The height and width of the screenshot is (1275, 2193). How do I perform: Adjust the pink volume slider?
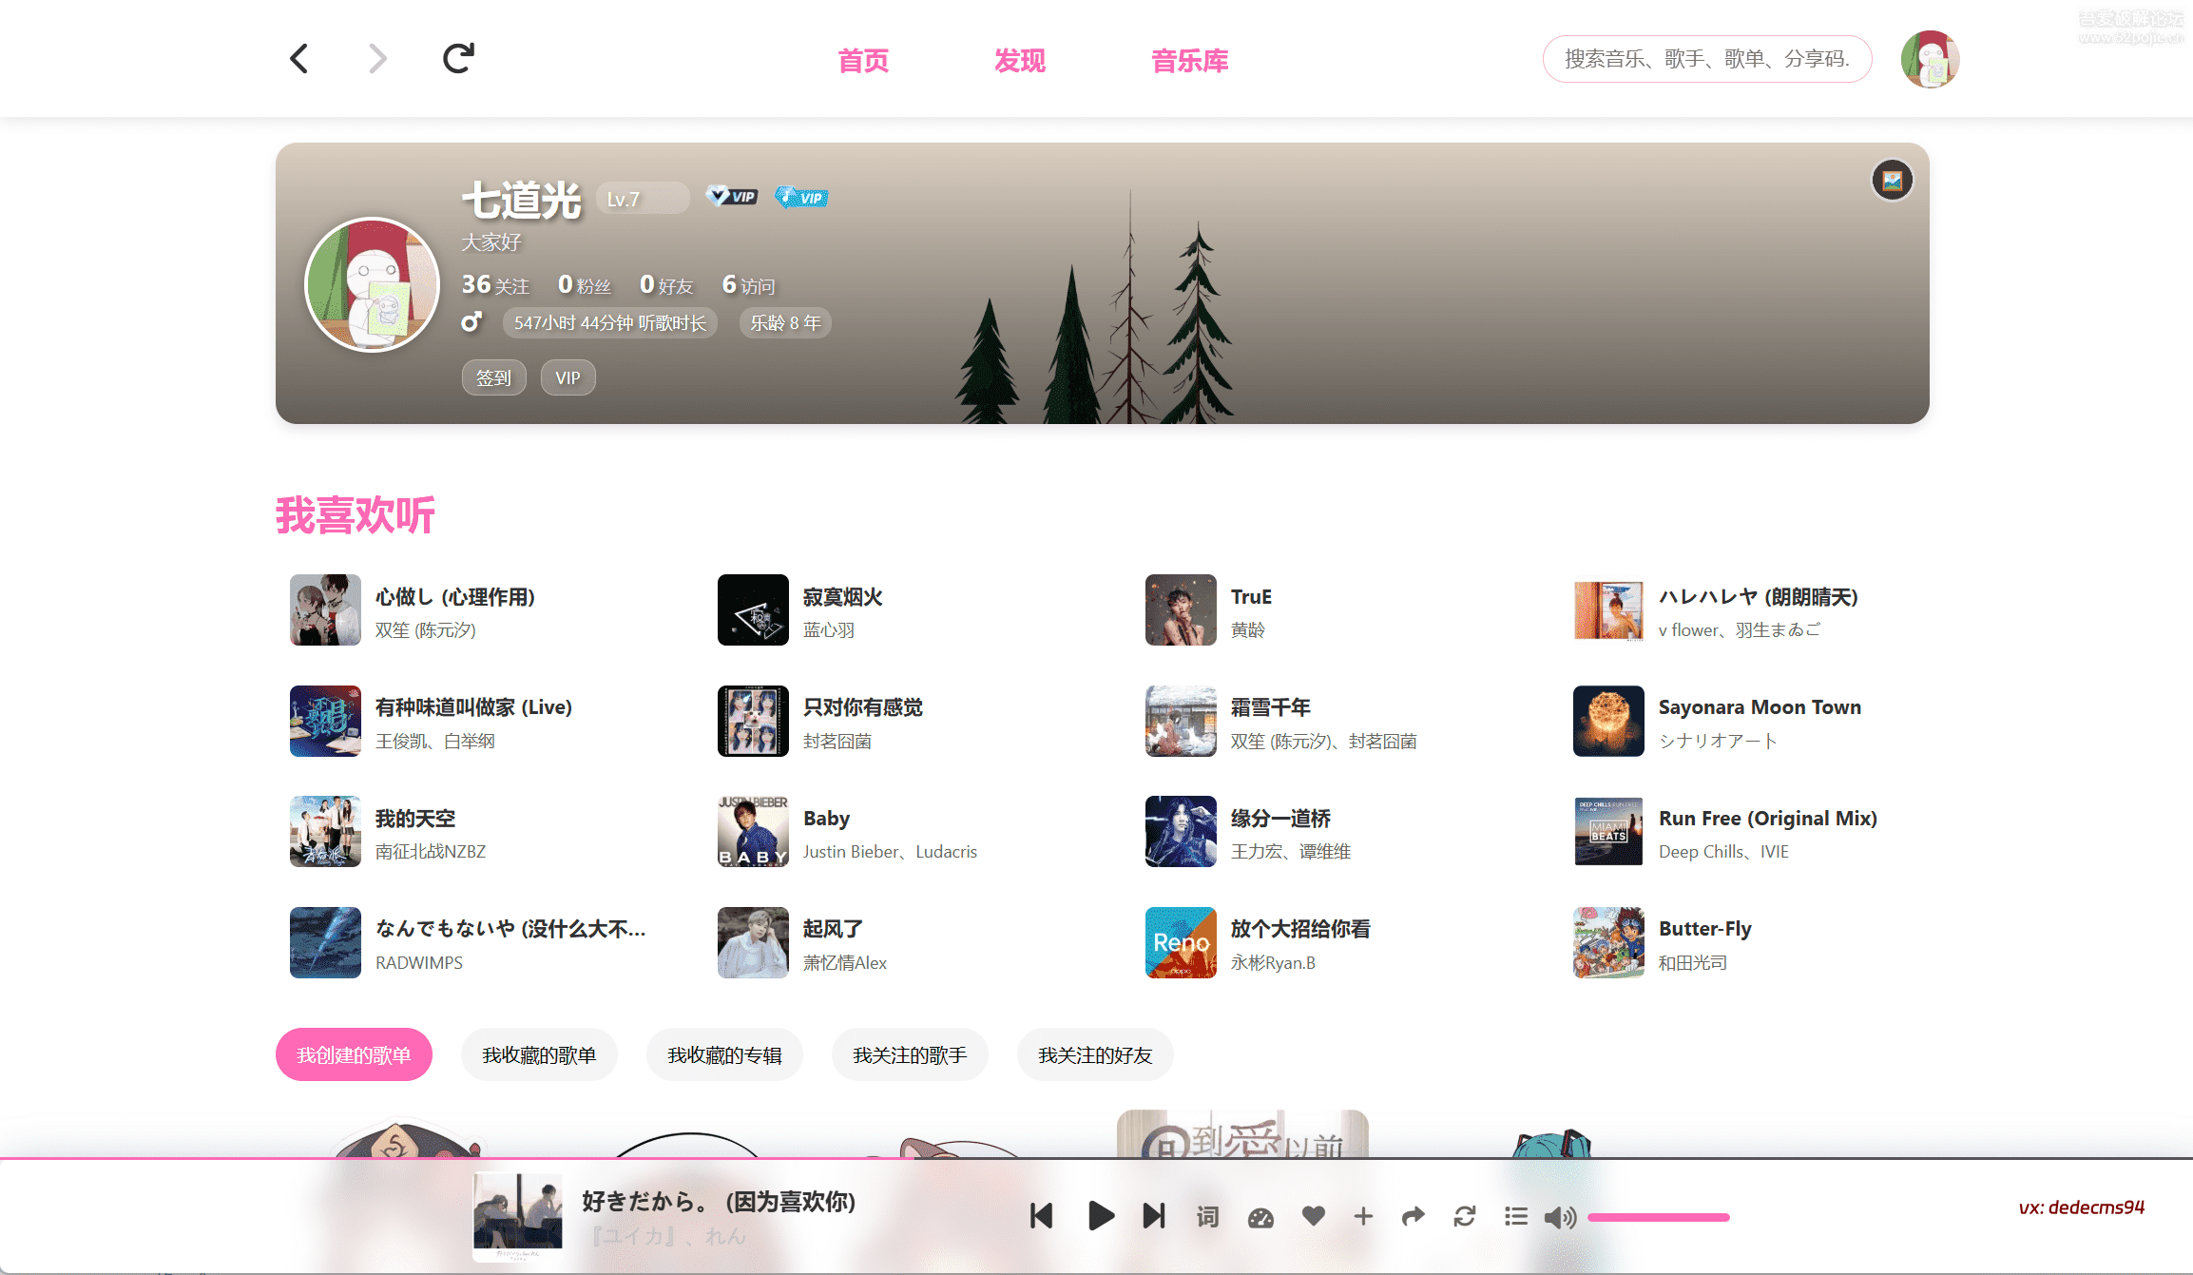pos(1658,1217)
